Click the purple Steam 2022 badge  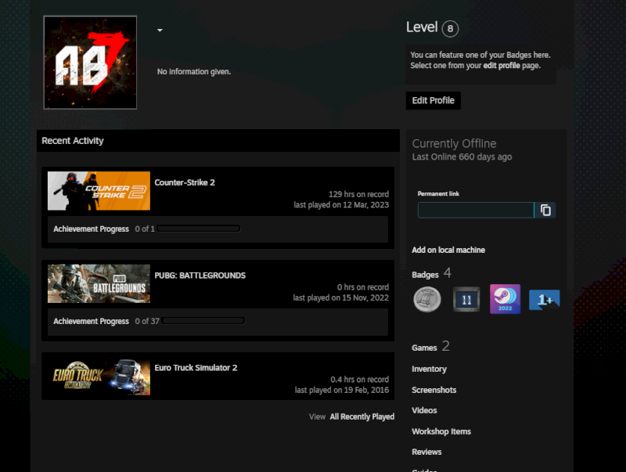[505, 299]
